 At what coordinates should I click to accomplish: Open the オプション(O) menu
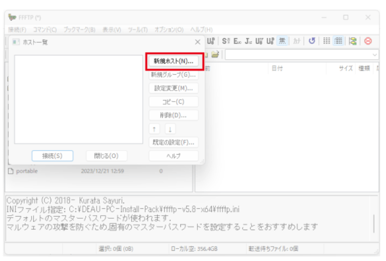169,29
